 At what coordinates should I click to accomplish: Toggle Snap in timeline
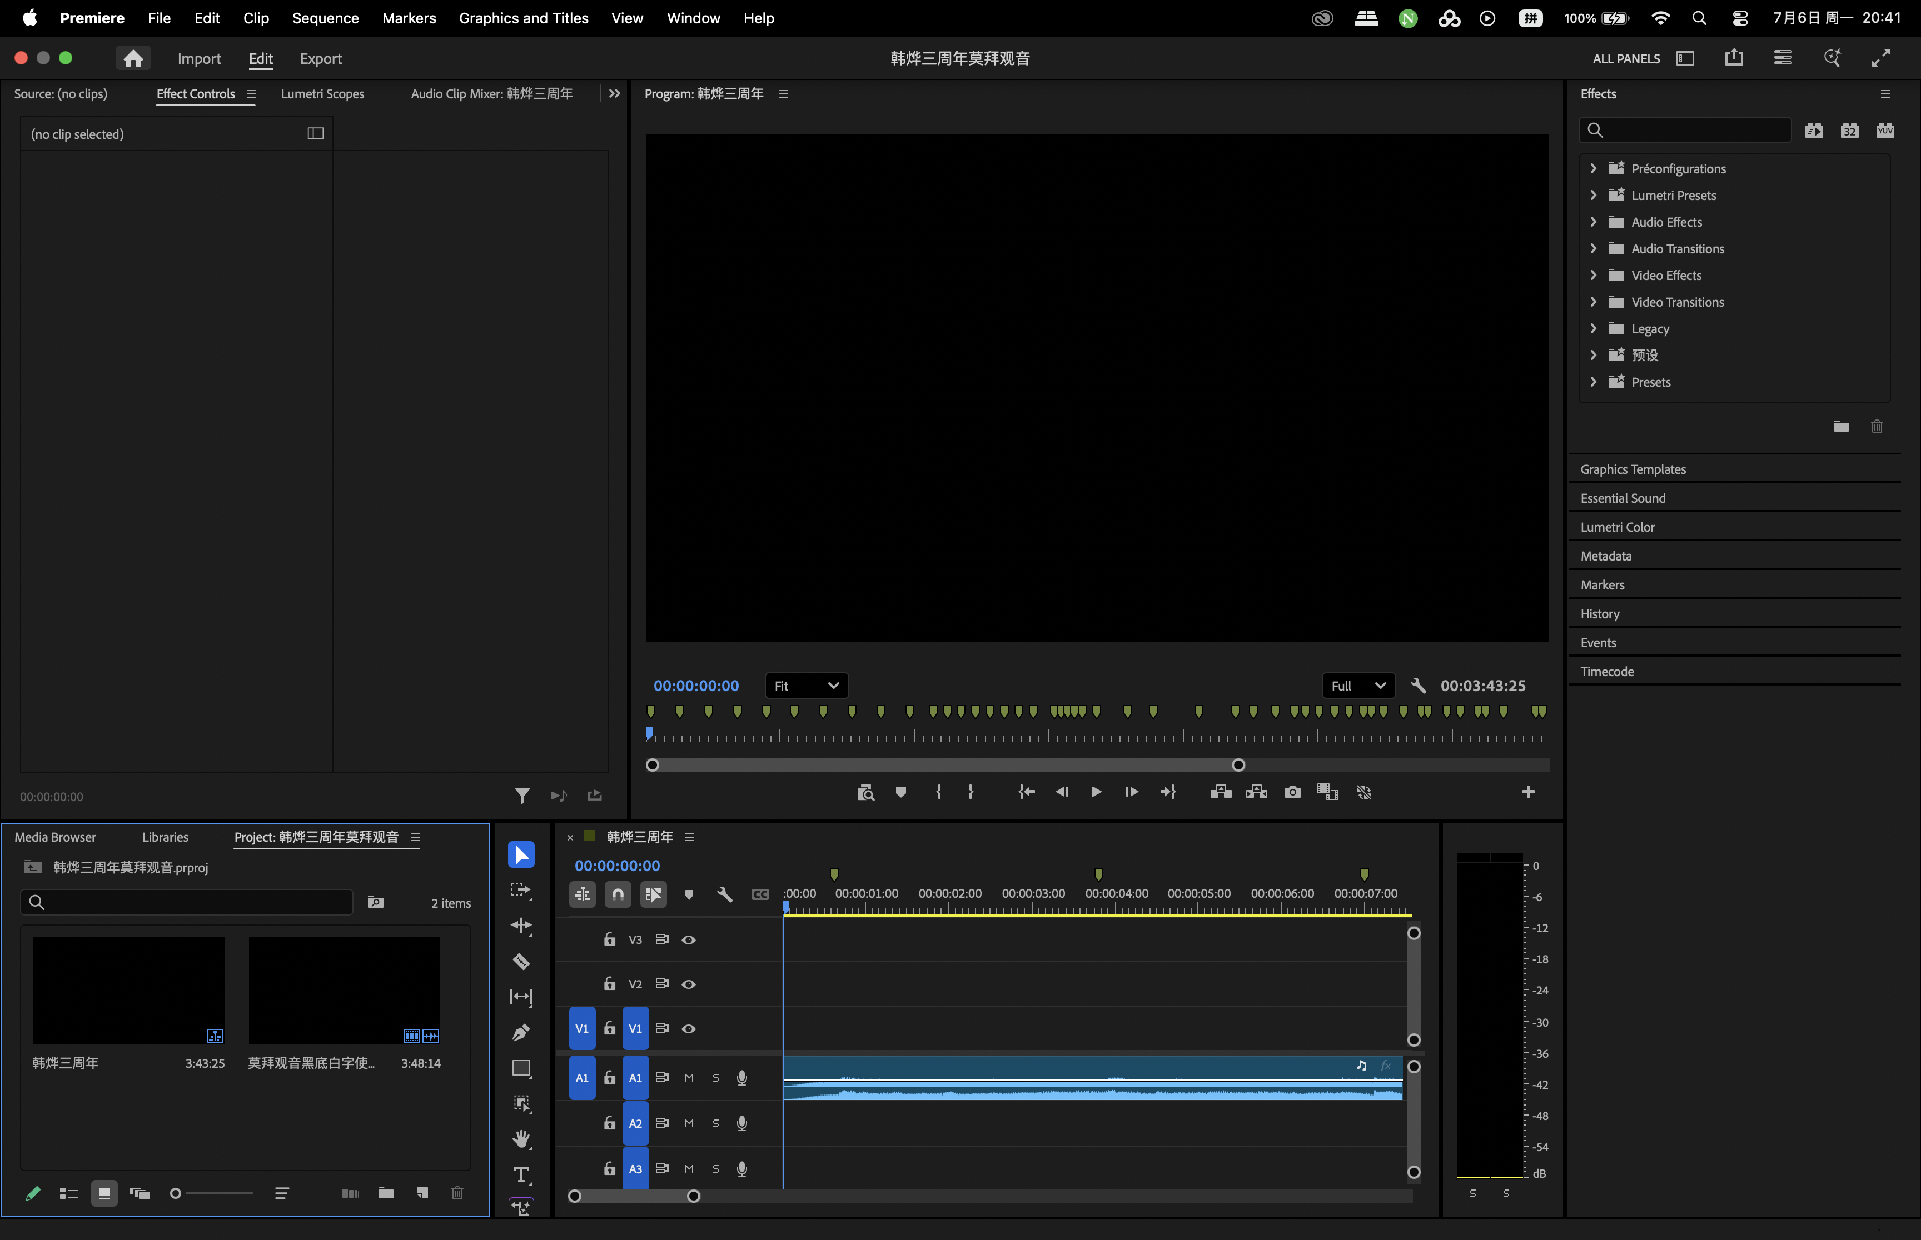pyautogui.click(x=618, y=894)
